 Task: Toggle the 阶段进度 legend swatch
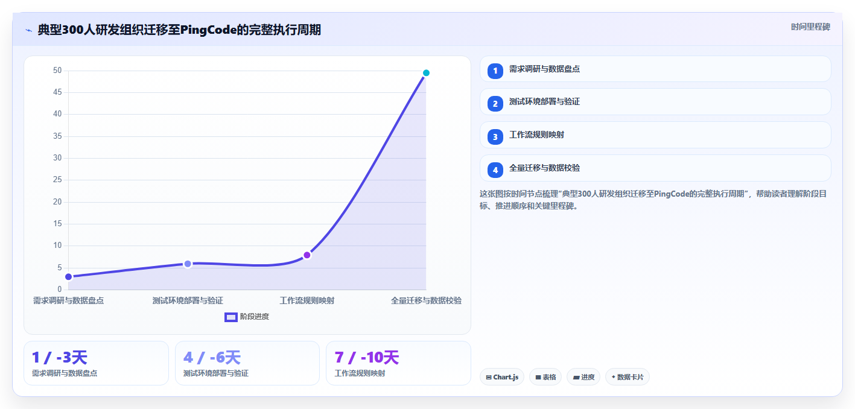[231, 317]
